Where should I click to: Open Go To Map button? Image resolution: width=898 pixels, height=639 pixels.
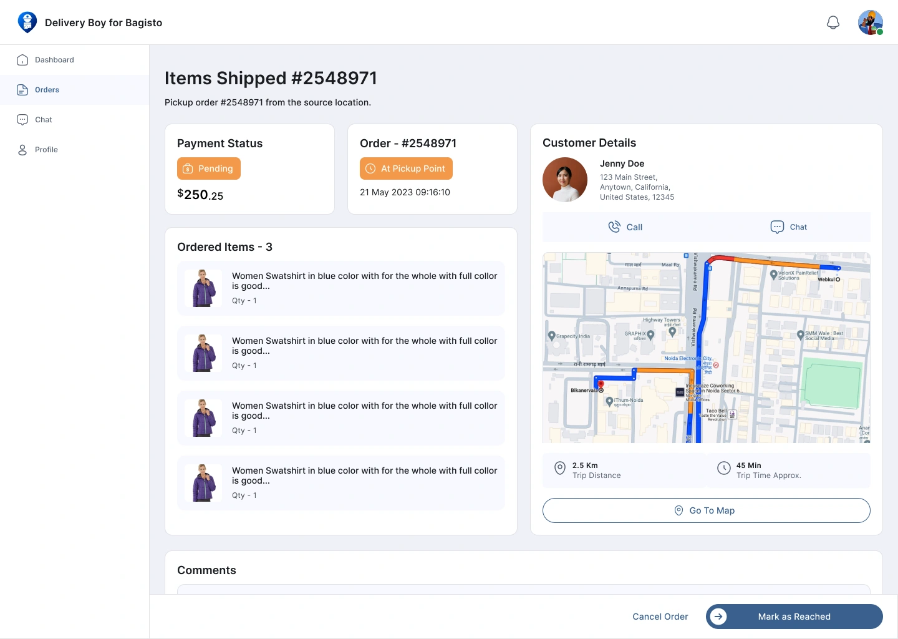(707, 510)
